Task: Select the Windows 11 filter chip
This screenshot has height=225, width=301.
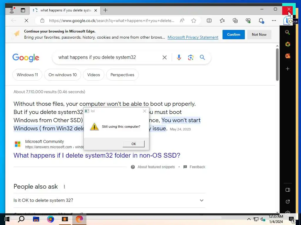Action: coord(27,75)
